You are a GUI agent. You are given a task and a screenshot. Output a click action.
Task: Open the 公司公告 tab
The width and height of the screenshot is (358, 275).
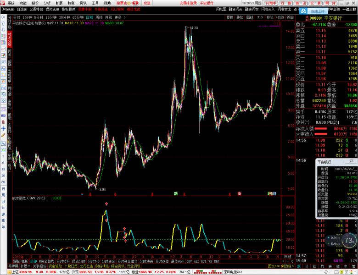86,266
